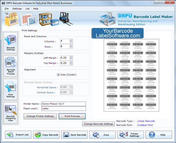
Task: Toggle the Auto (Center) alignment checkbox
Action: [58, 75]
